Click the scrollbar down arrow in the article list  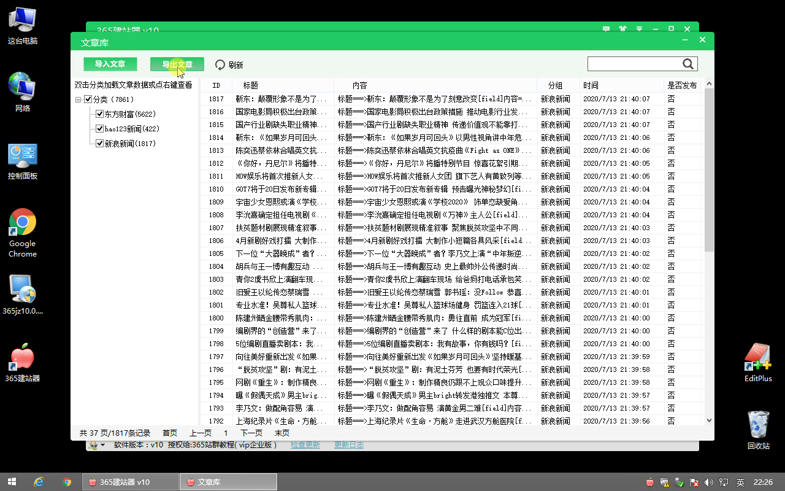coord(709,420)
